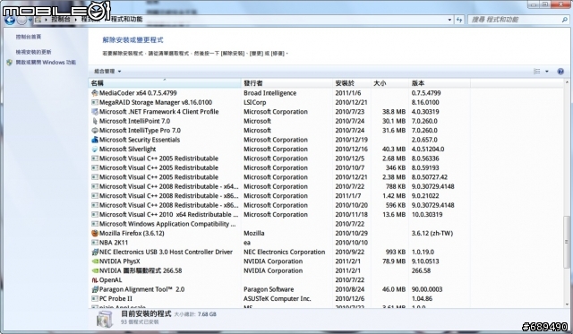The image size is (573, 334).
Task: Open the 檢視安裝的更新 link
Action: pyautogui.click(x=34, y=52)
